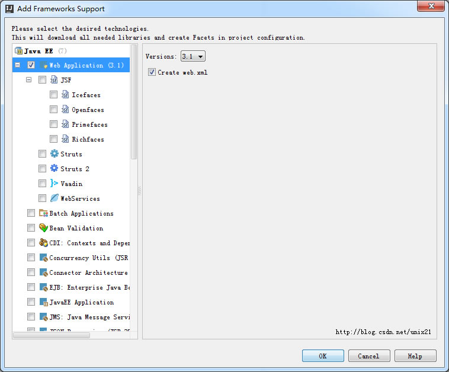Check the Struts 2 checkbox

point(42,168)
